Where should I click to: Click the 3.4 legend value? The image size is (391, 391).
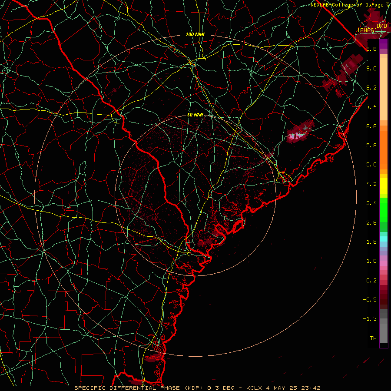(371, 203)
